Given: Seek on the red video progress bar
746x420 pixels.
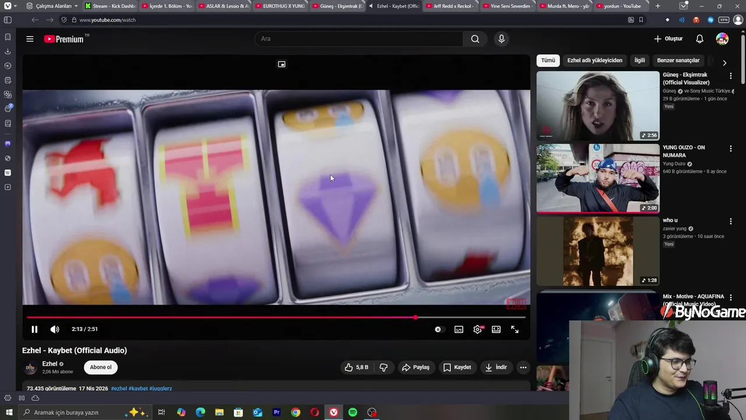Looking at the screenshot, I should point(276,317).
